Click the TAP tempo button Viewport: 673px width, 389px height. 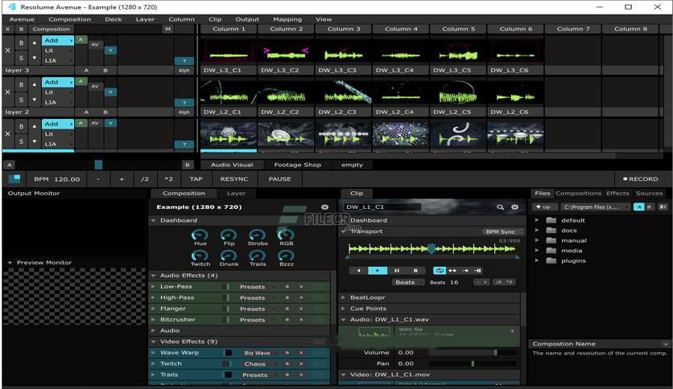tap(196, 179)
